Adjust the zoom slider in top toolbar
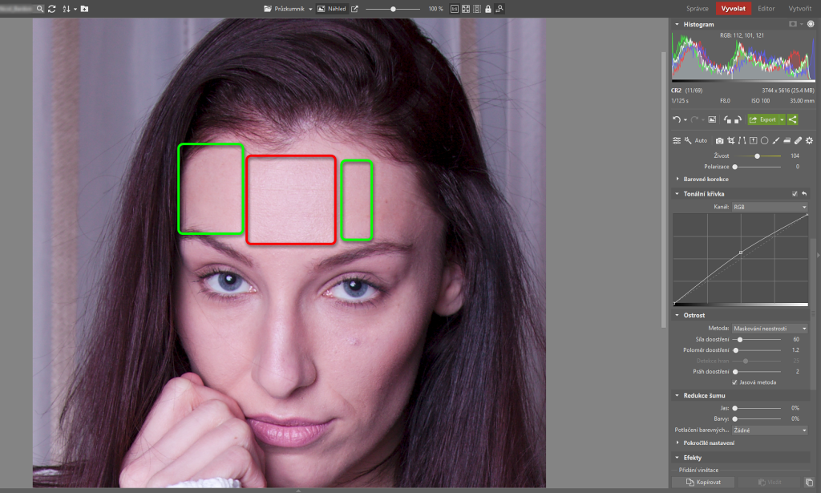The height and width of the screenshot is (493, 821). tap(393, 9)
